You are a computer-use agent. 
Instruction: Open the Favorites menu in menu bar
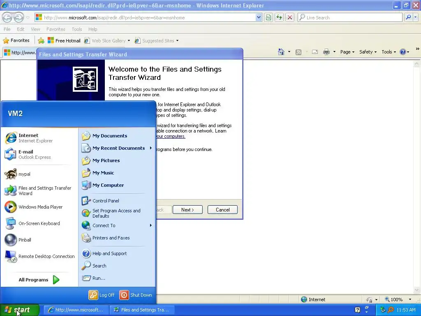[56, 29]
